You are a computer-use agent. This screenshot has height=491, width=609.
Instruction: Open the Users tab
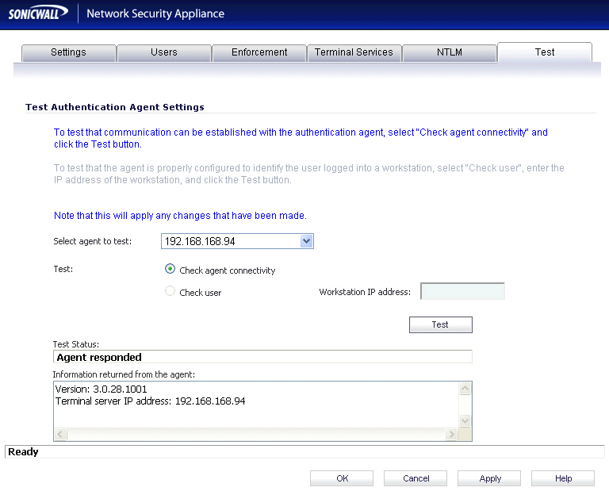[x=163, y=52]
